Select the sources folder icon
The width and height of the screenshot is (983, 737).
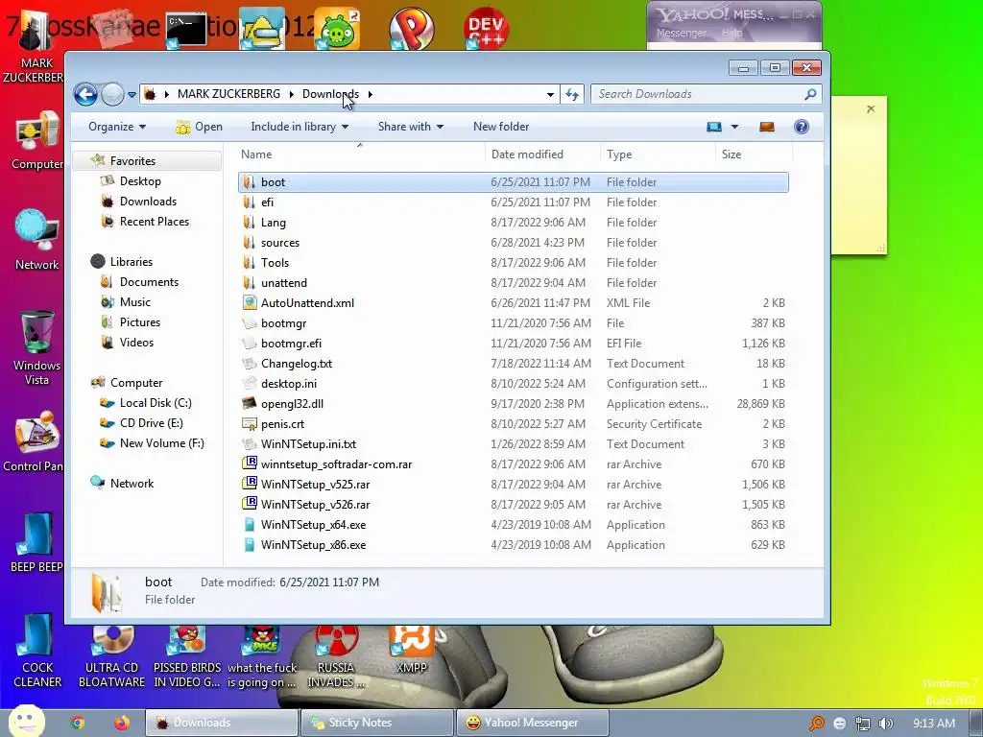click(250, 242)
